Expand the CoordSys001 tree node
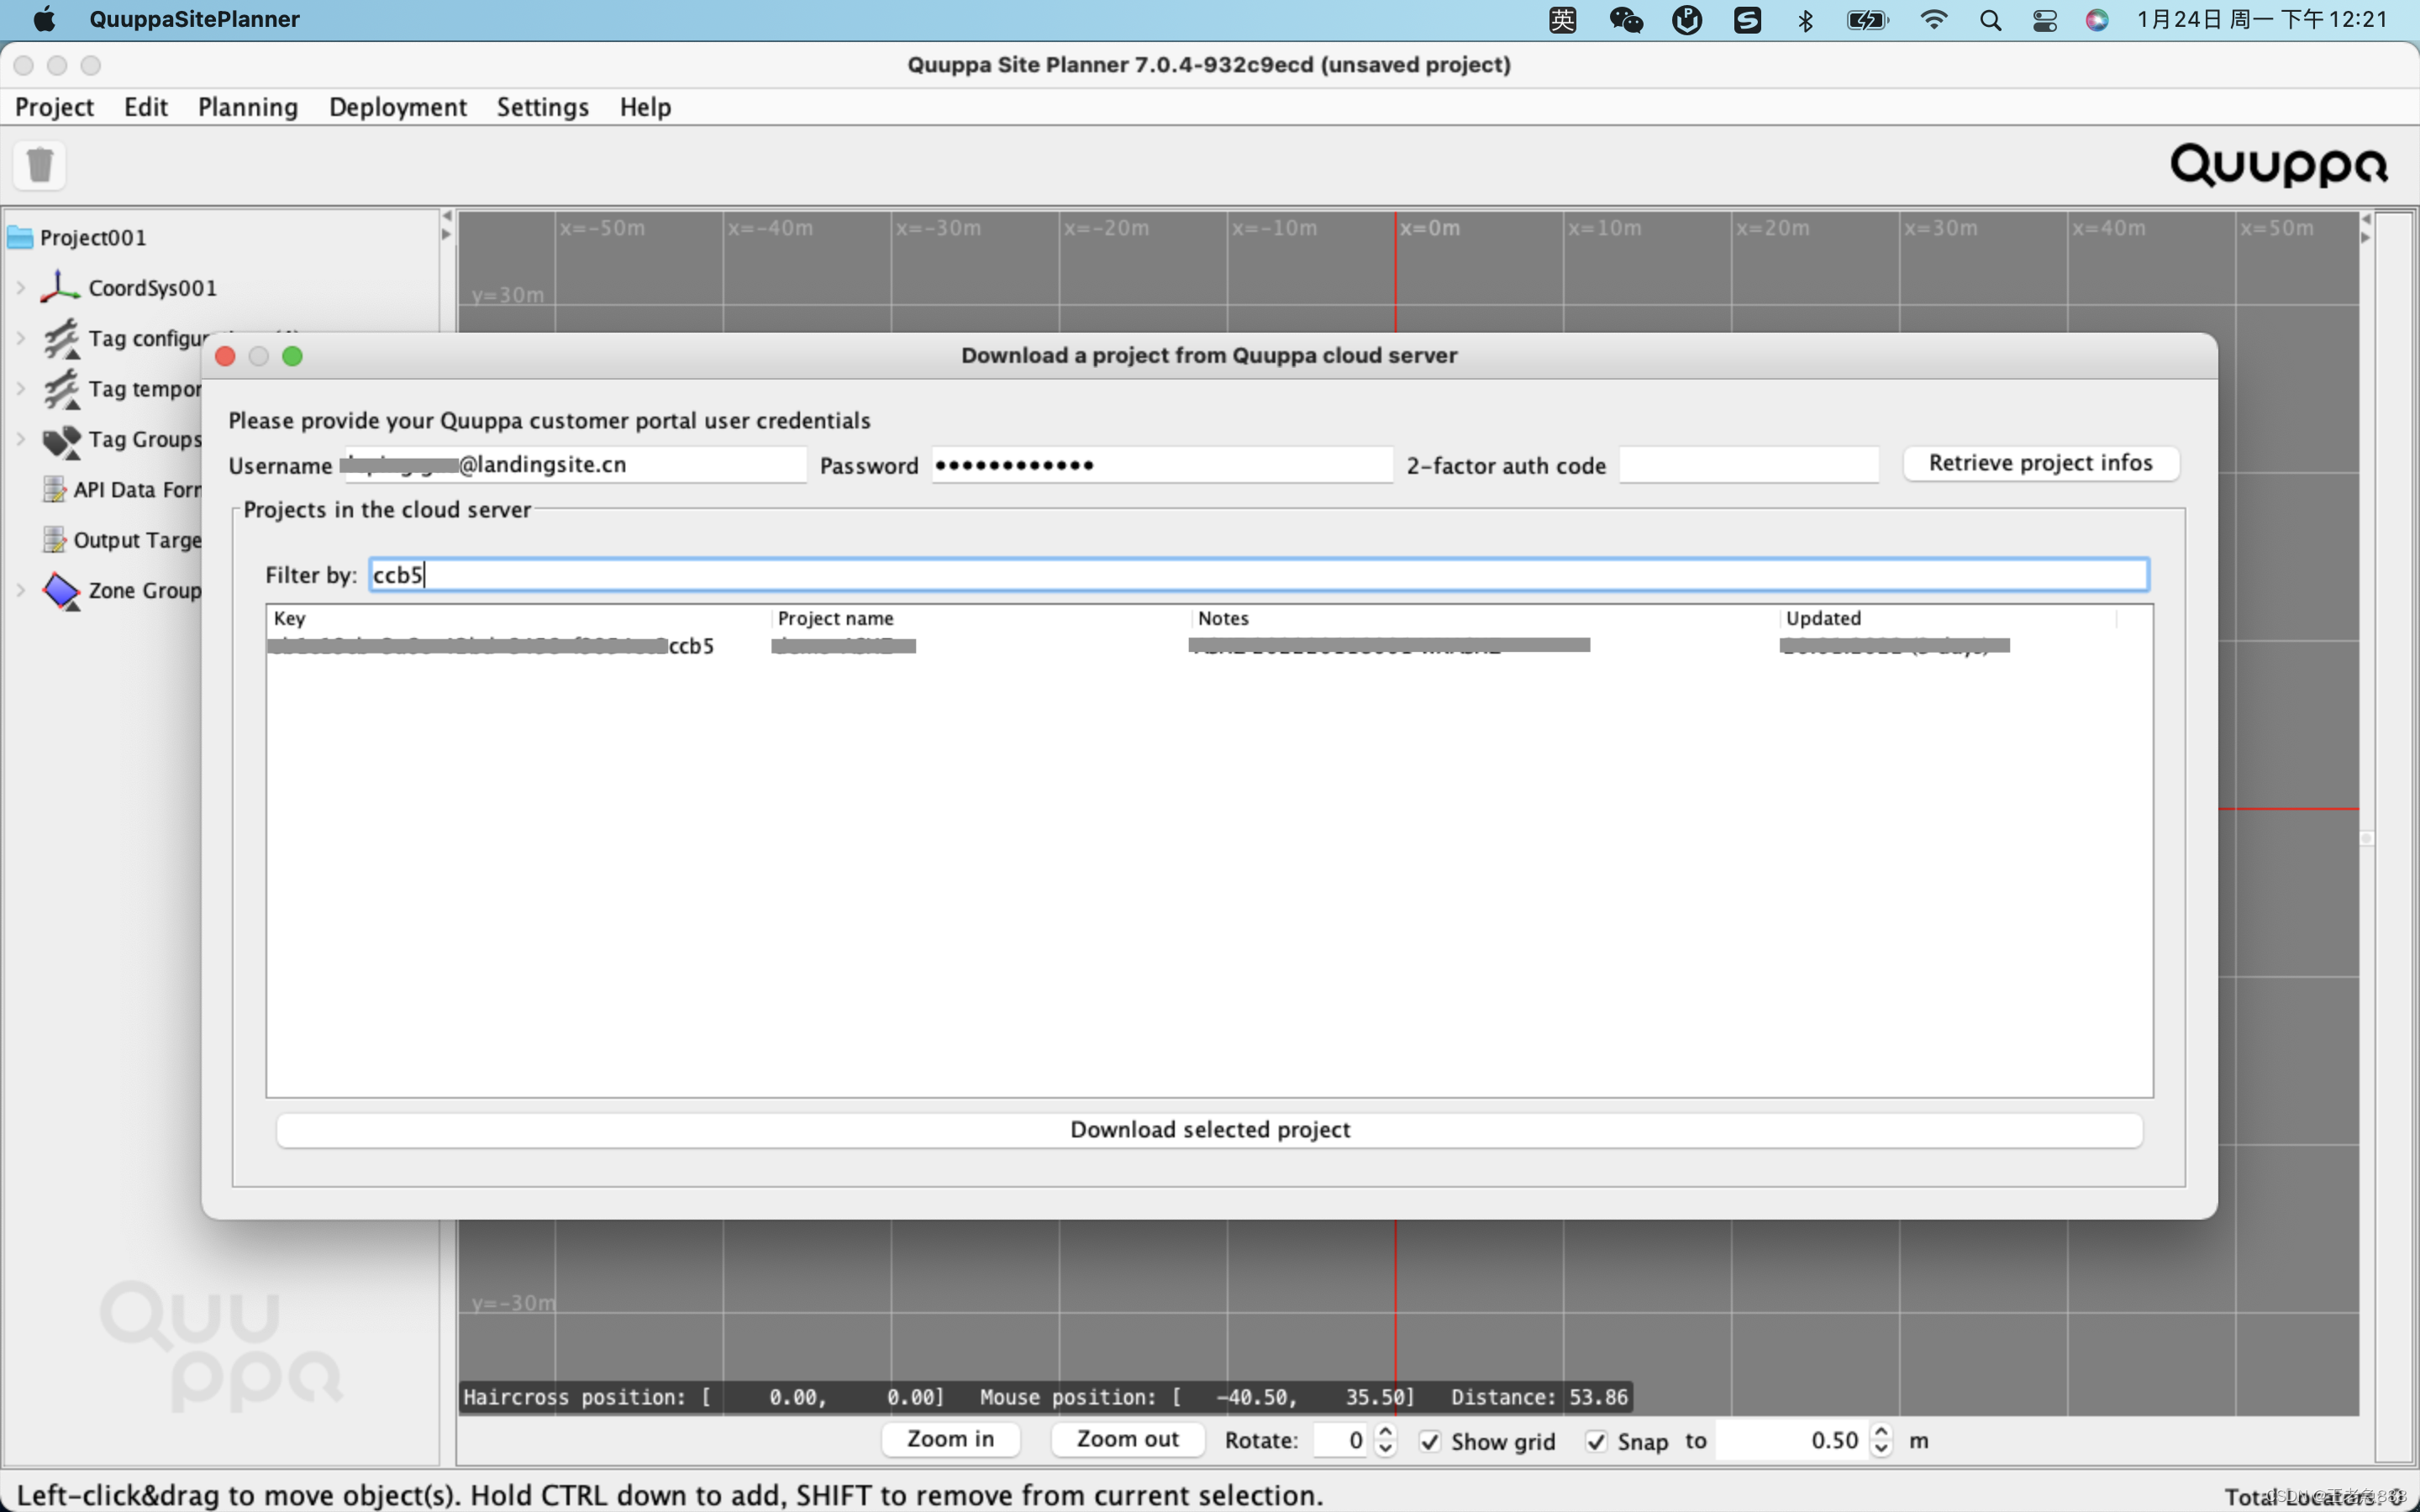2420x1512 pixels. (21, 288)
